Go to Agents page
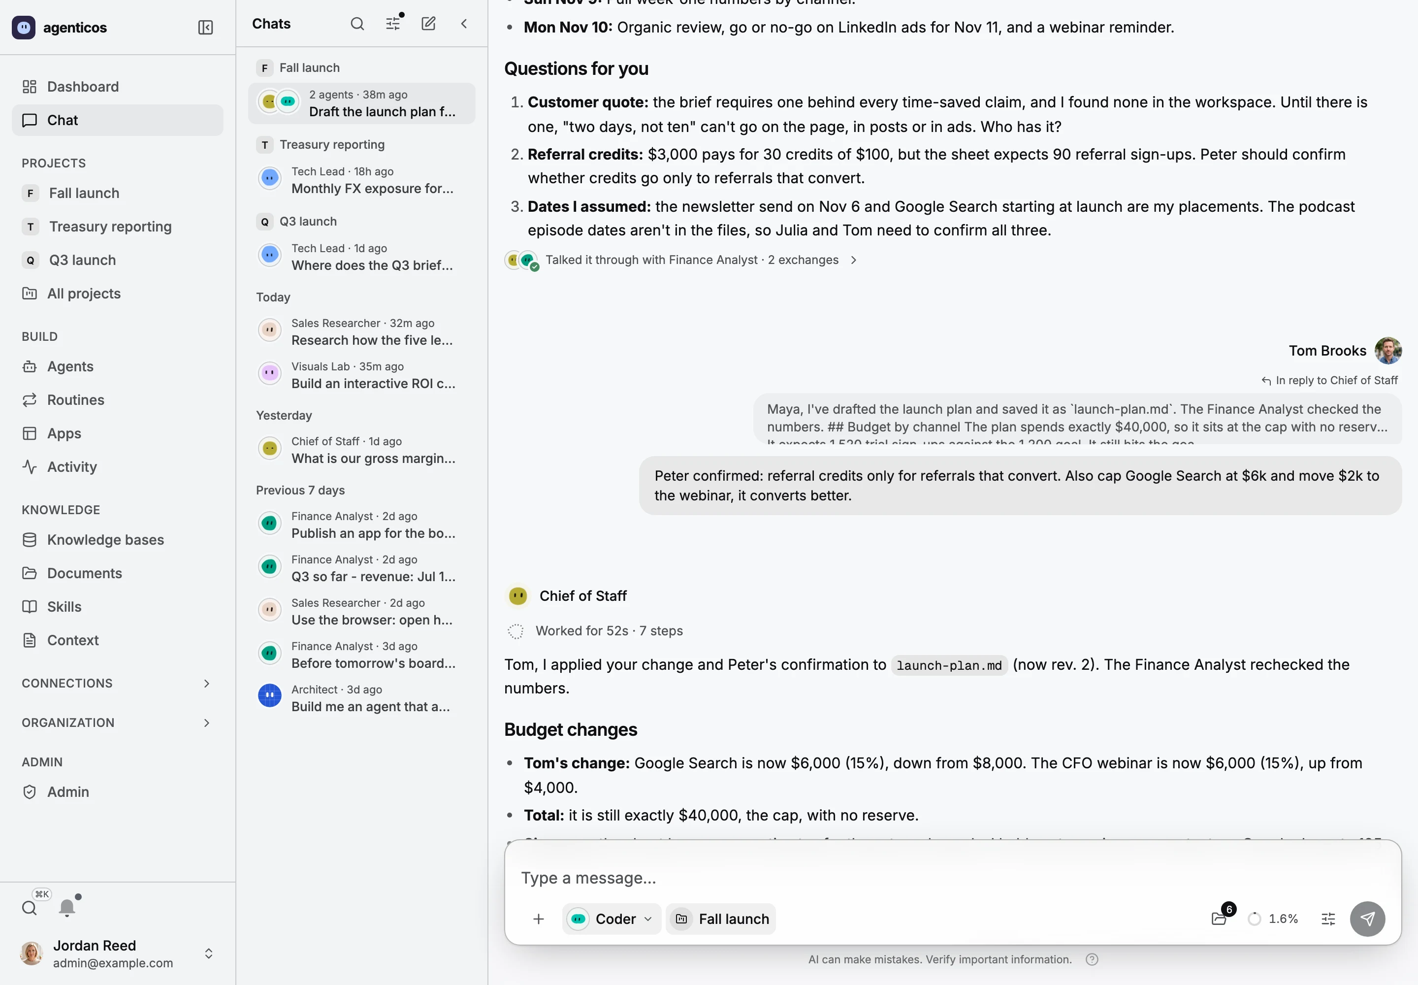The width and height of the screenshot is (1418, 985). coord(117,366)
